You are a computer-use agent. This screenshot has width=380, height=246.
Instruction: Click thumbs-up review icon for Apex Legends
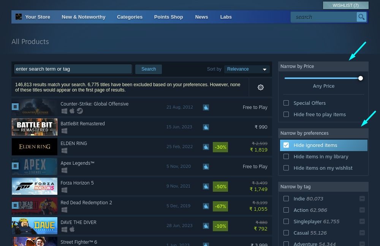206,167
